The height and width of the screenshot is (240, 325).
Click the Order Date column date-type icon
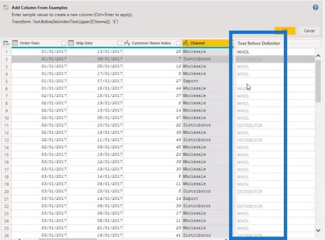coord(15,43)
